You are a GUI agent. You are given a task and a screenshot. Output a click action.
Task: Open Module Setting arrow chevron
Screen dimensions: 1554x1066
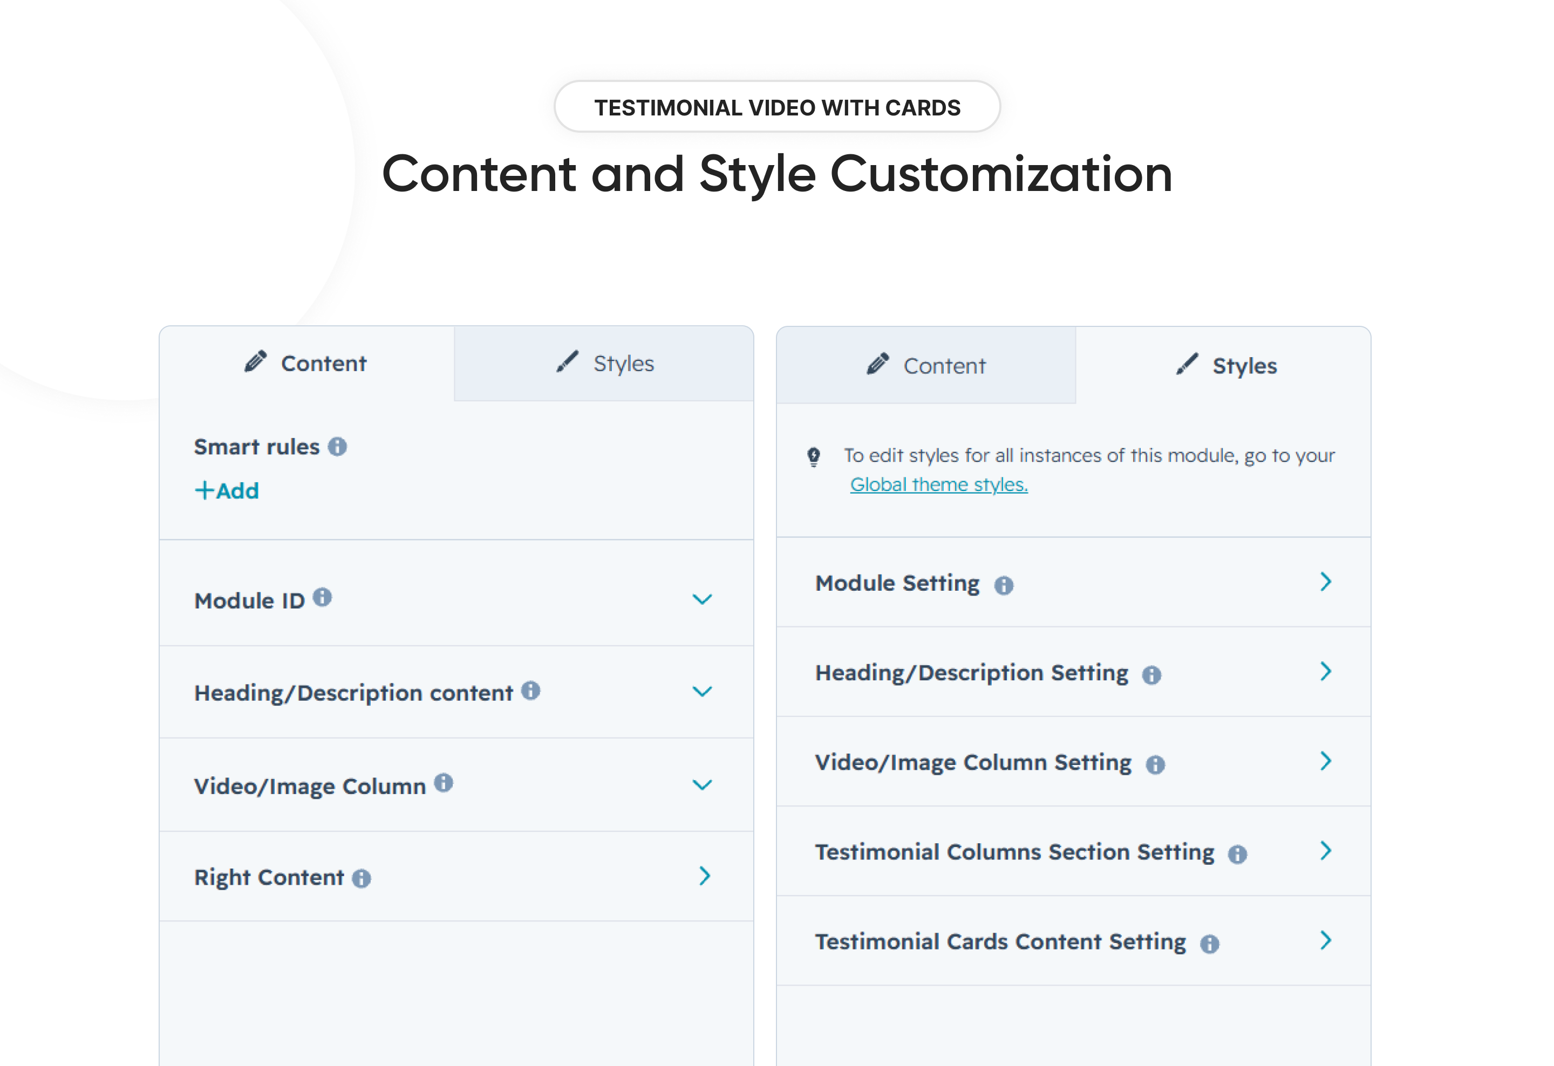click(x=1326, y=582)
